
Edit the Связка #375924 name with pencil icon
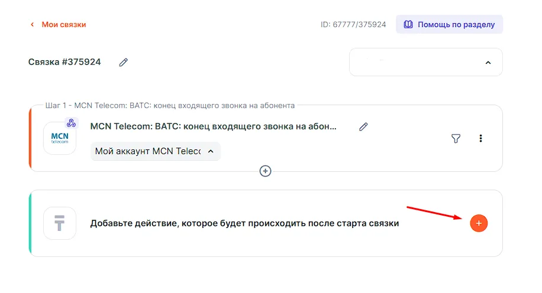point(123,62)
